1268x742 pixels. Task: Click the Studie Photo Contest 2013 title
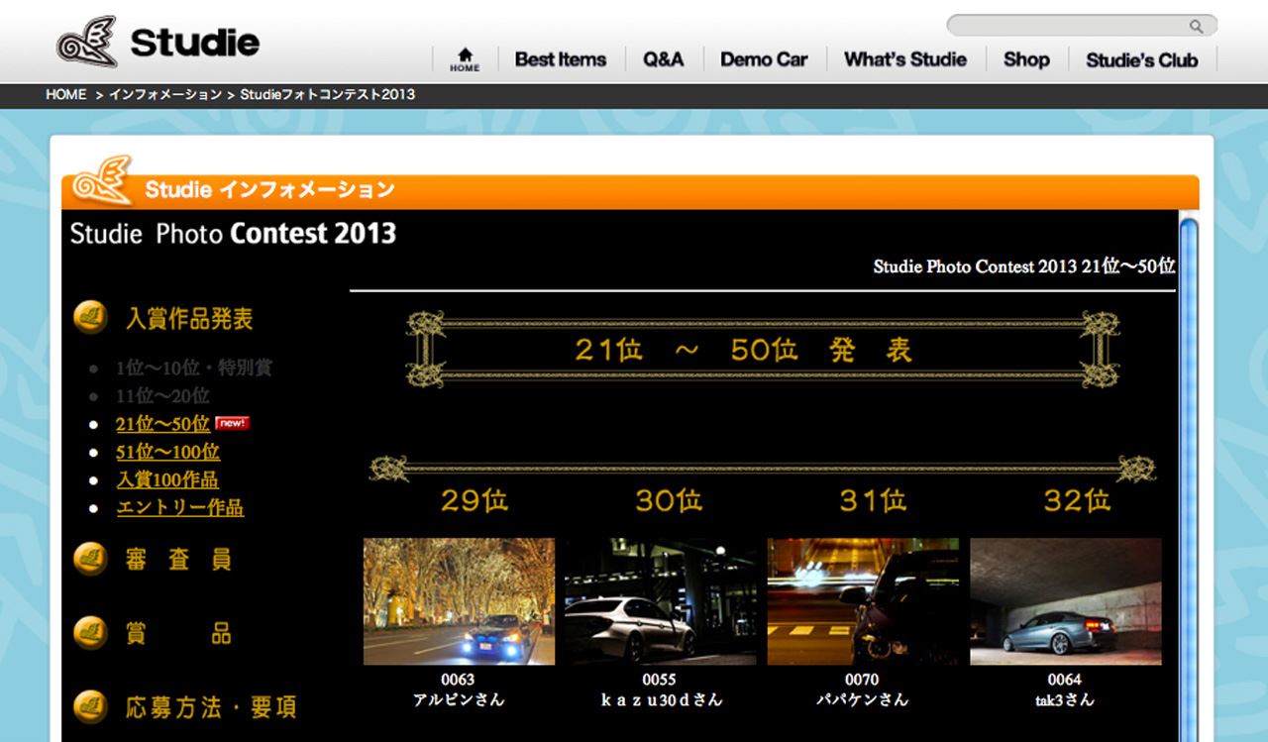coord(233,234)
